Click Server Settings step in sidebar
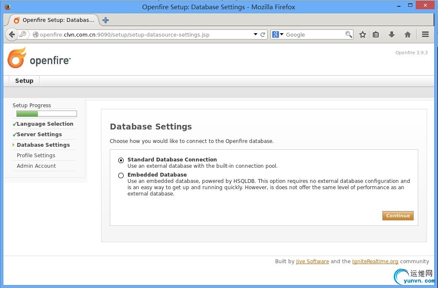438x288 pixels. 39,135
